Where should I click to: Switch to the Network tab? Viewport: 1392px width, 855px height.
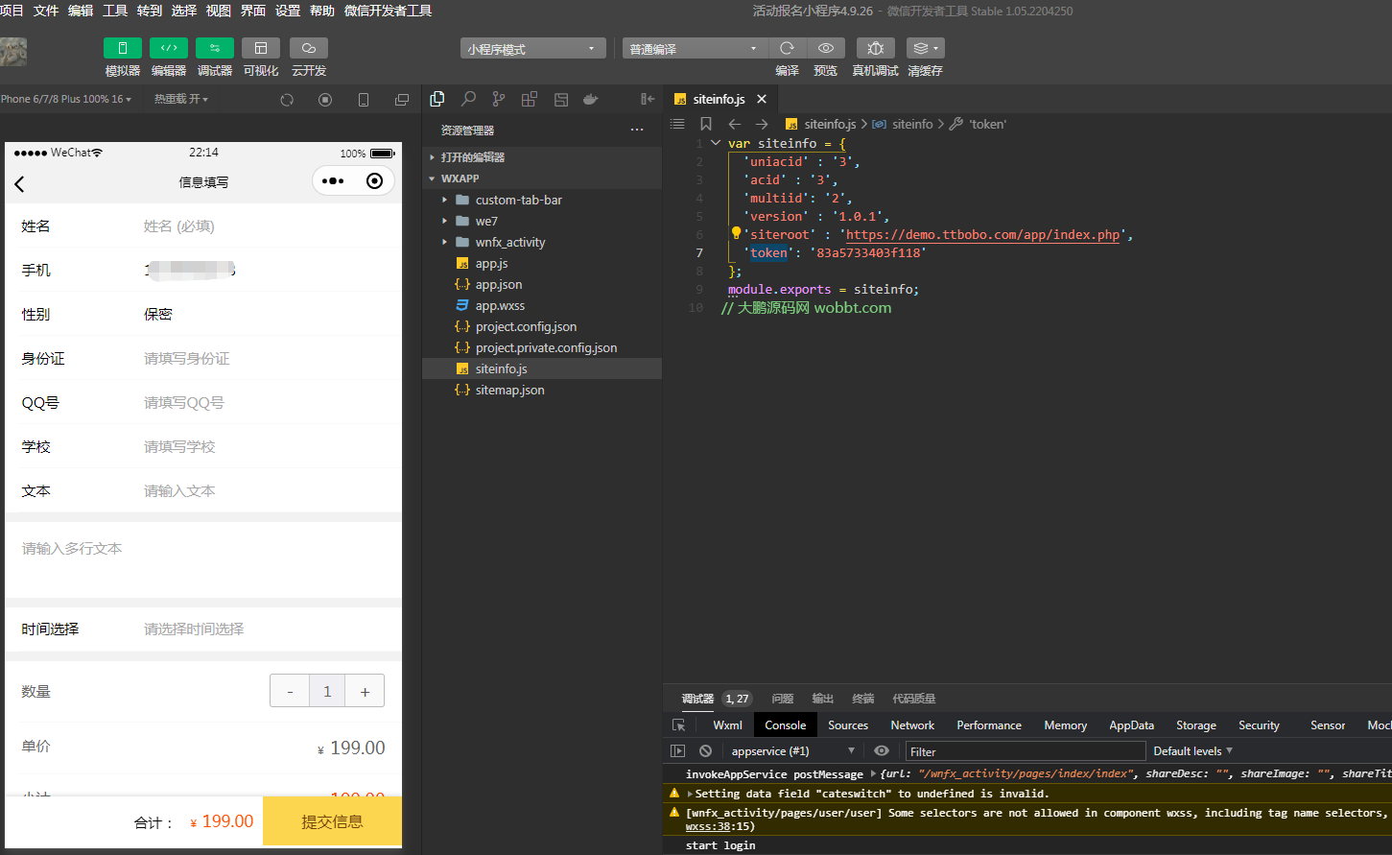click(912, 725)
